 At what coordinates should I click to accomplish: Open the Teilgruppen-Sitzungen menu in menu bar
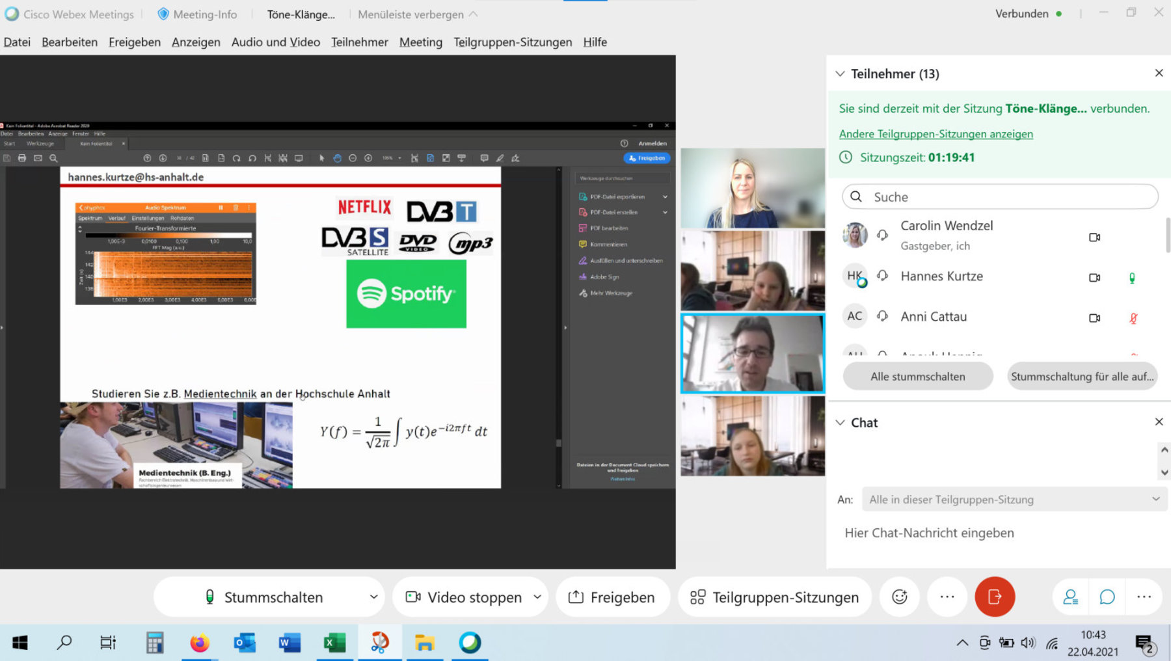(x=513, y=42)
